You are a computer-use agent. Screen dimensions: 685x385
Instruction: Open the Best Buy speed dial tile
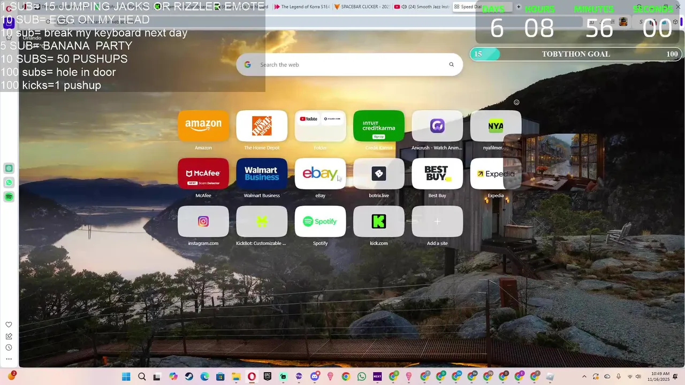tap(437, 173)
